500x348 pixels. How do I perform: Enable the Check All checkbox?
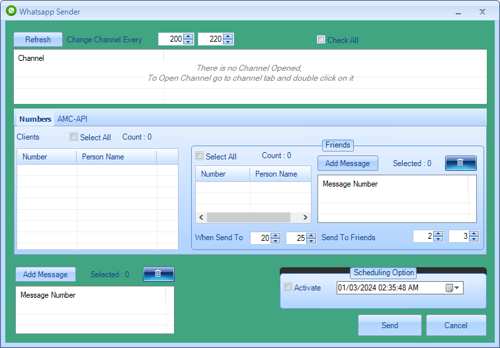tap(321, 39)
